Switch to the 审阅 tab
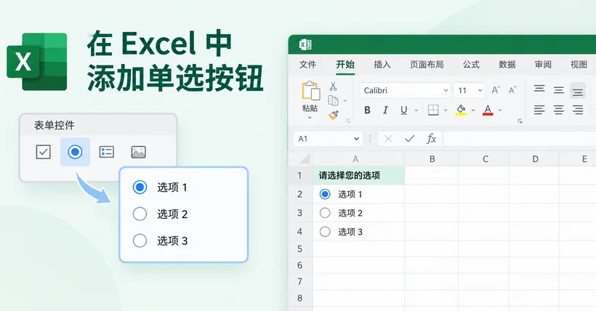Image resolution: width=596 pixels, height=311 pixels. (543, 65)
